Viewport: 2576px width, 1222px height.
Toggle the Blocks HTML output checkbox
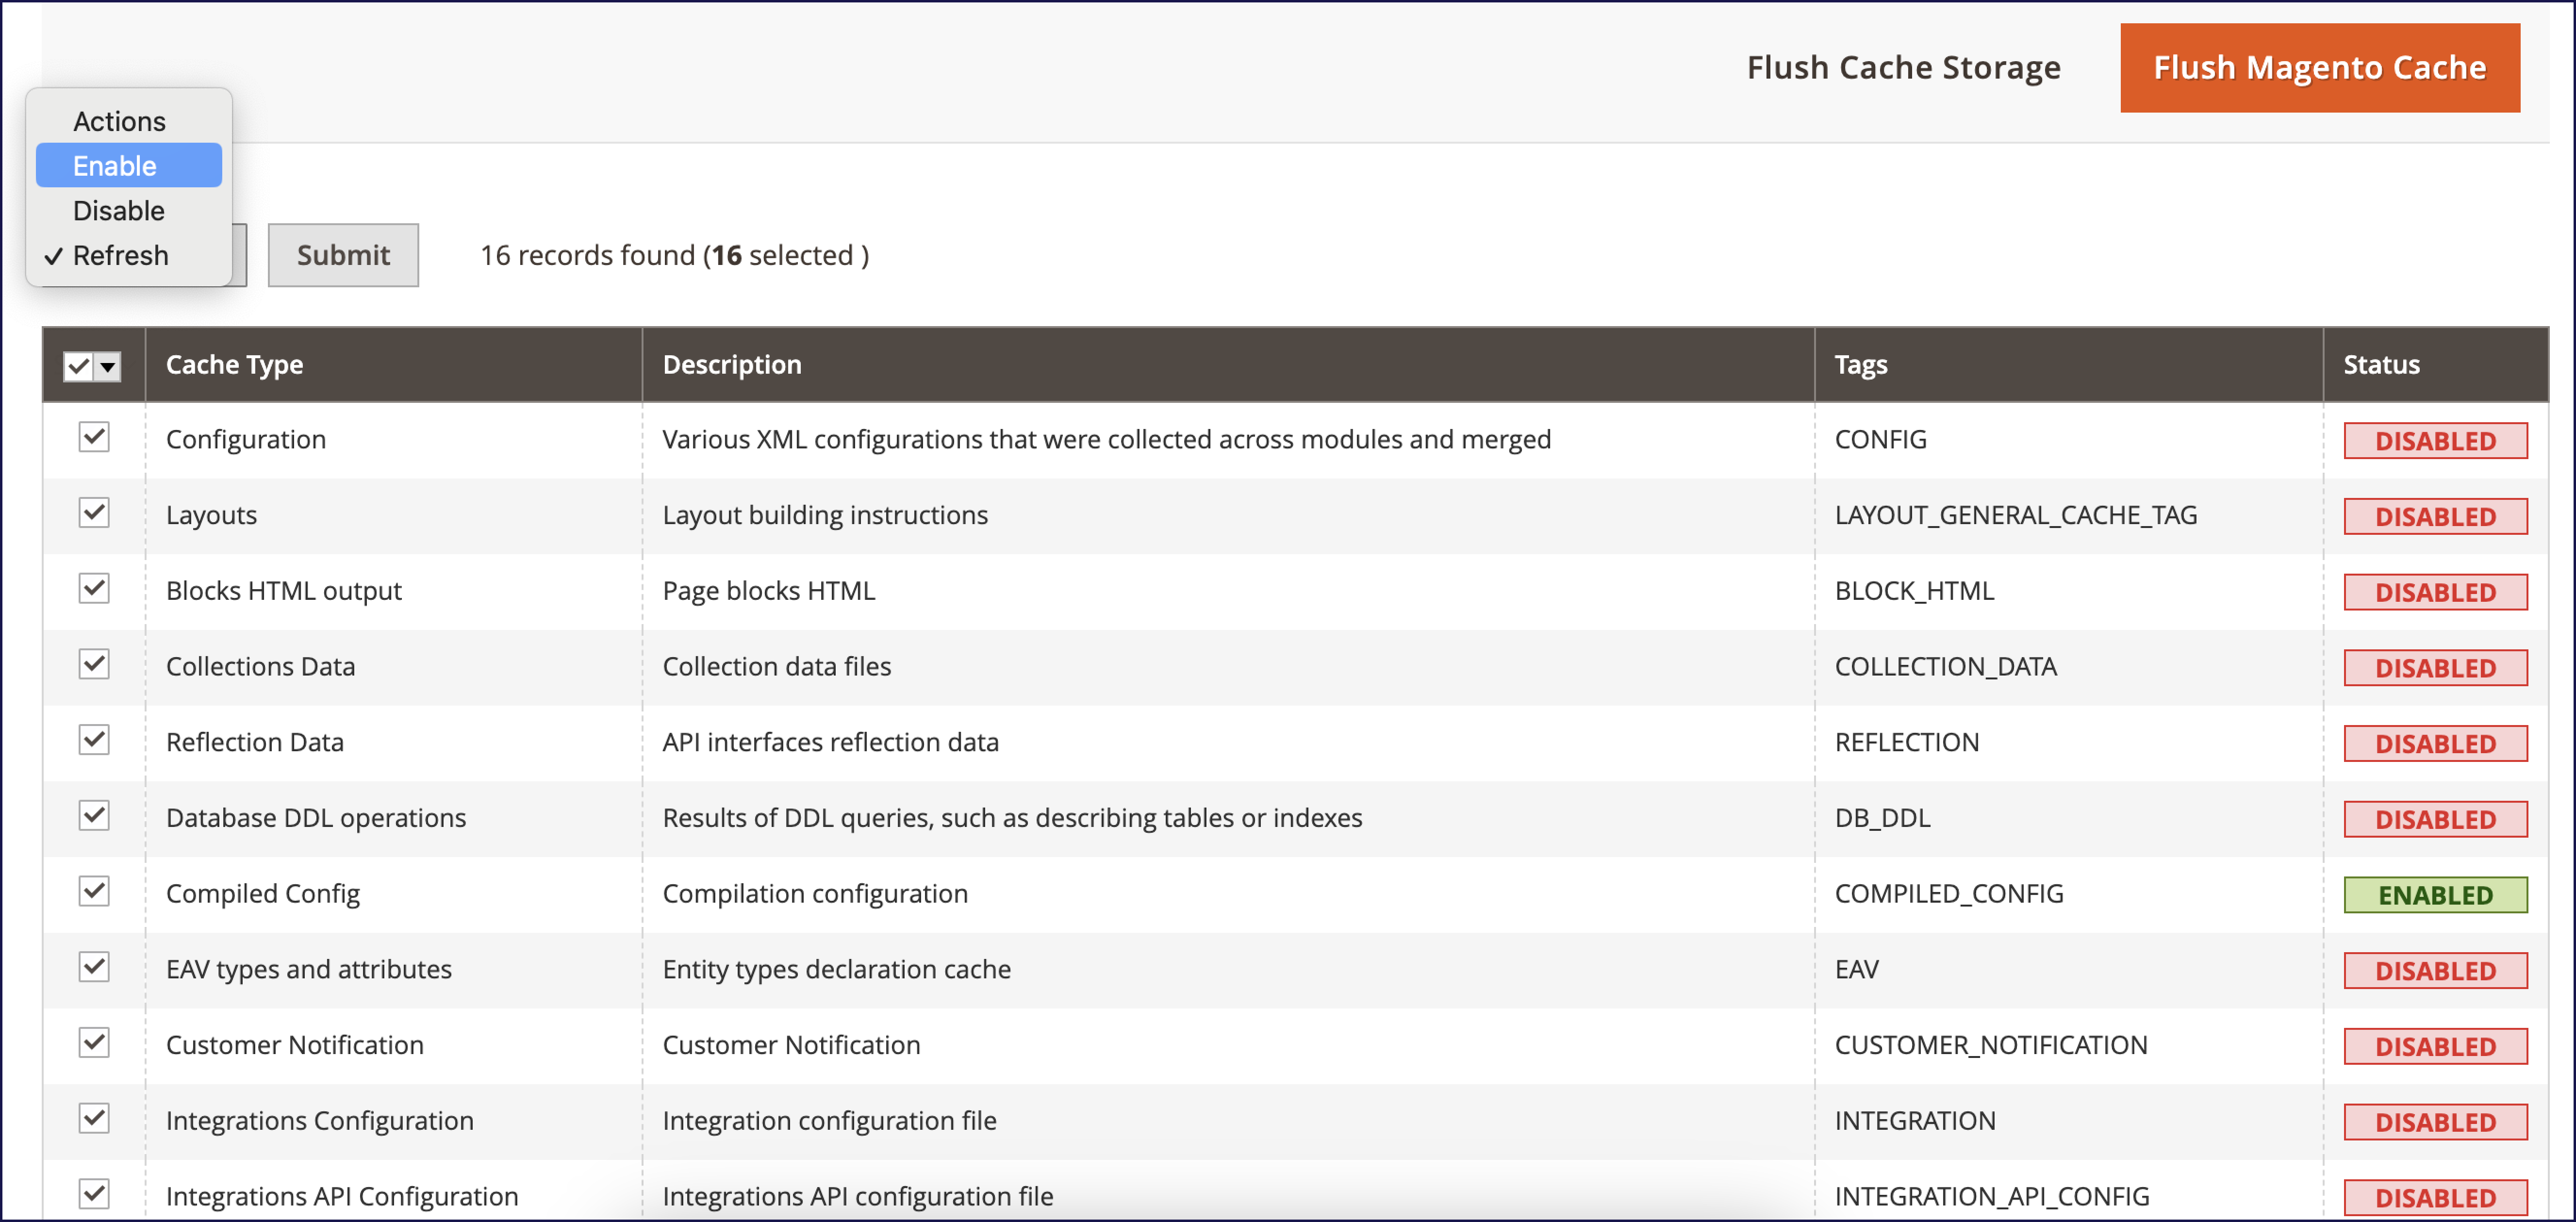pos(94,589)
